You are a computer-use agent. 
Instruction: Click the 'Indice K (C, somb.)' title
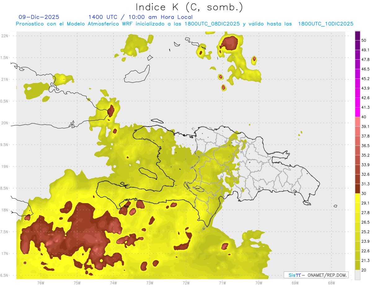pyautogui.click(x=189, y=7)
